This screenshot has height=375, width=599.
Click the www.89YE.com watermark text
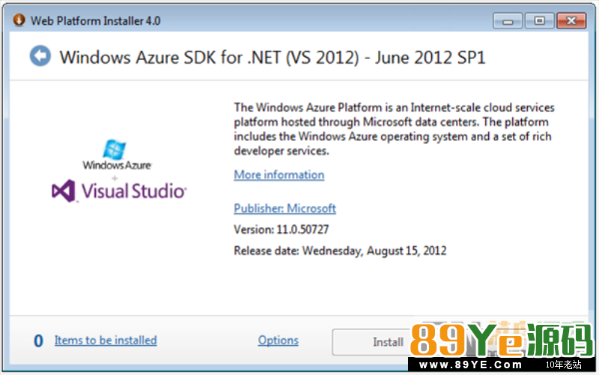pos(470,365)
